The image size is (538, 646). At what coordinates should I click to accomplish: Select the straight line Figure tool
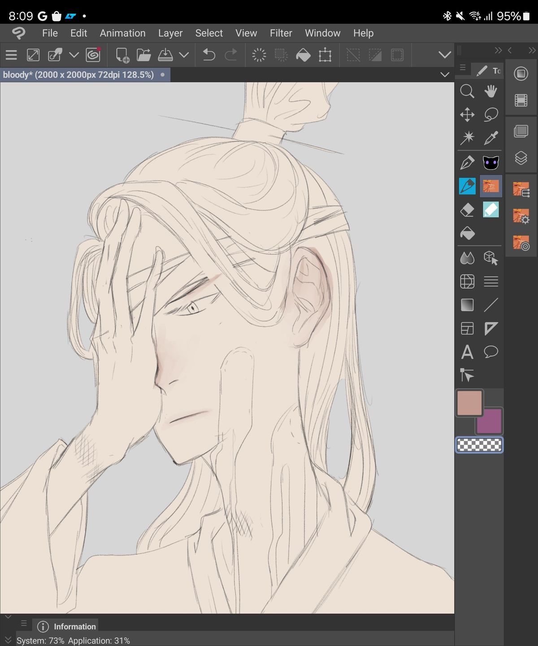pyautogui.click(x=491, y=305)
